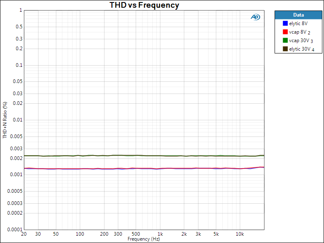Click the 'Frequency (Hz)' axis label
Viewport: 324px width, 243px height.
(144, 239)
